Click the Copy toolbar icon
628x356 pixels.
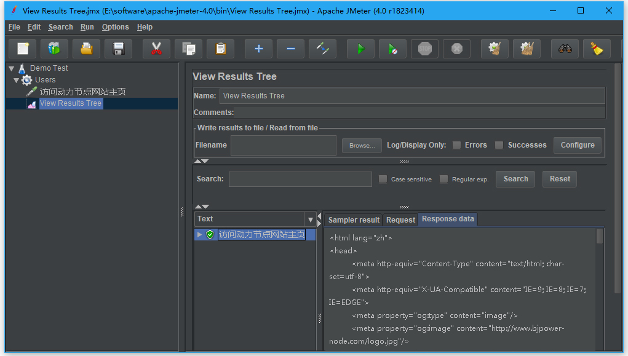(x=189, y=49)
